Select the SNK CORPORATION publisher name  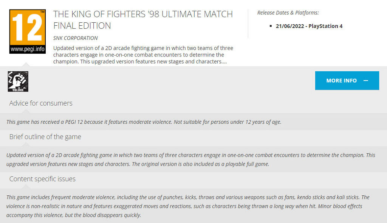point(76,38)
